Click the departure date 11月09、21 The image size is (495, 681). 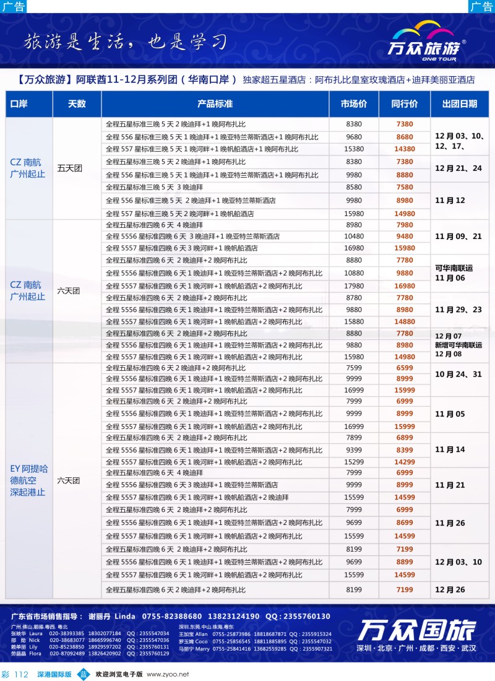[x=458, y=236]
